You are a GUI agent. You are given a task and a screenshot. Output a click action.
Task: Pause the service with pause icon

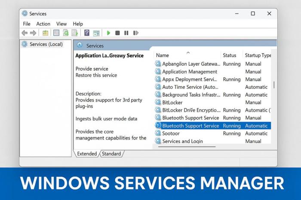[x=126, y=33]
